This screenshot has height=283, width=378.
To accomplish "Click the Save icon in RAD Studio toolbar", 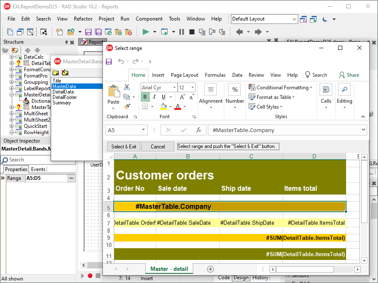I will tap(88, 32).
